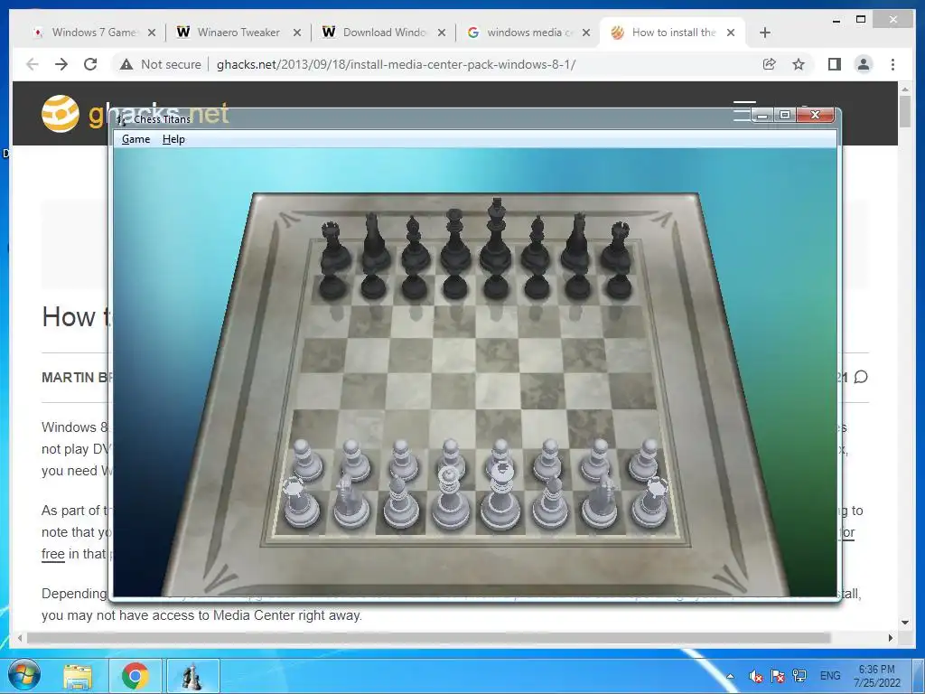Click the Chrome taskbar button
Image resolution: width=925 pixels, height=694 pixels.
(x=135, y=676)
